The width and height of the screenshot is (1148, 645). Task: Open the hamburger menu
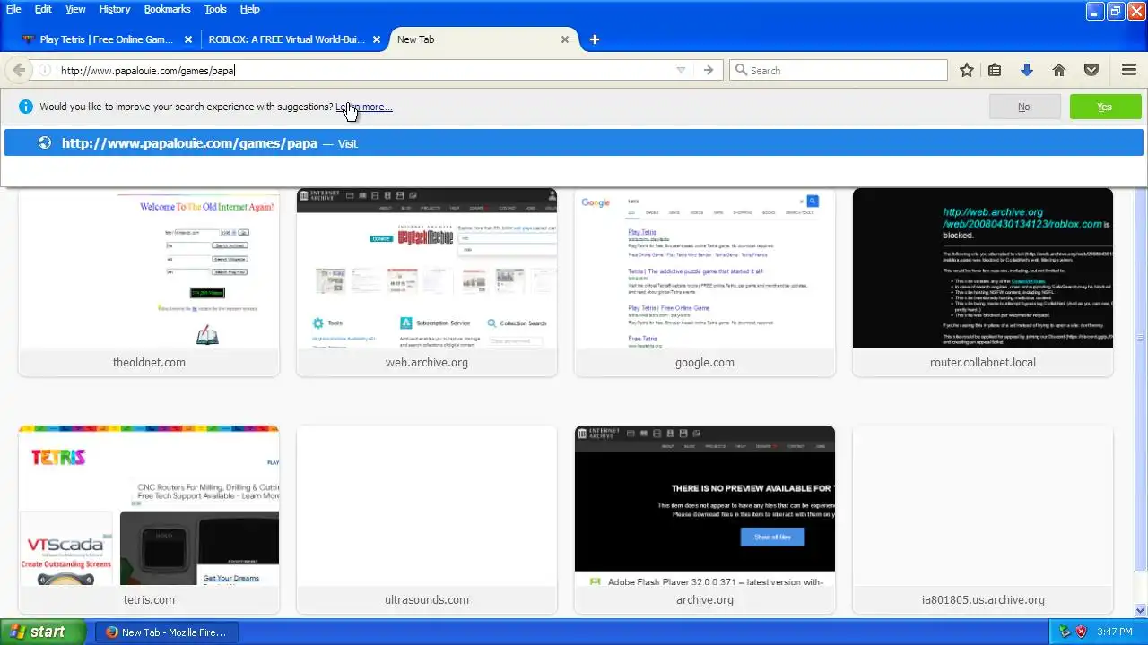(x=1129, y=70)
